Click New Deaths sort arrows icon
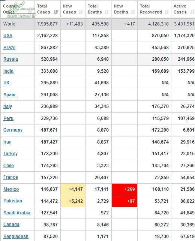This screenshot has width=195, height=241. click(x=133, y=12)
